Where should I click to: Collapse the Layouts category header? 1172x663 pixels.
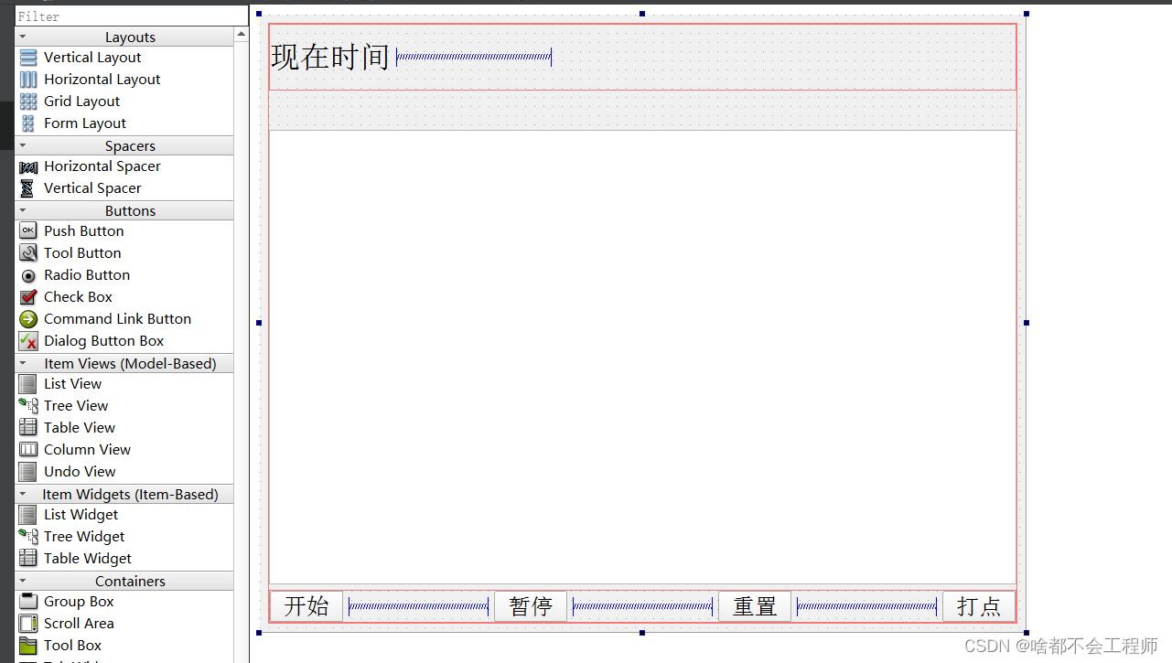22,36
